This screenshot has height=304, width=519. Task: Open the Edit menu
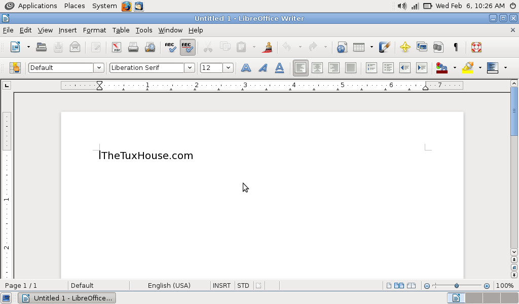[x=25, y=30]
